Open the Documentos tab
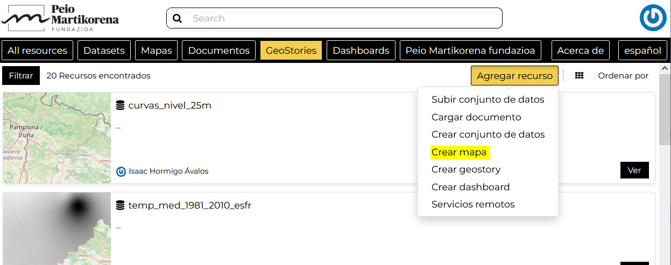Viewport: 671px width, 265px height. pos(219,51)
